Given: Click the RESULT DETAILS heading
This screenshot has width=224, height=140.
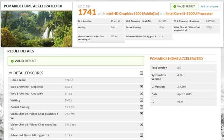Looking at the screenshot, I should tap(21, 51).
